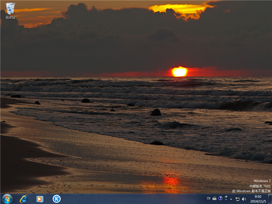Select the 回收站 label text under the bin
The width and height of the screenshot is (272, 204).
pos(10,17)
